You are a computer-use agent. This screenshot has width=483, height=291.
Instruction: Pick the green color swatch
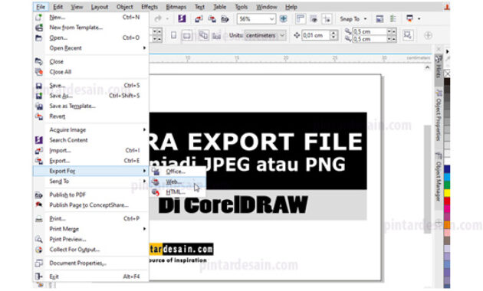447,185
